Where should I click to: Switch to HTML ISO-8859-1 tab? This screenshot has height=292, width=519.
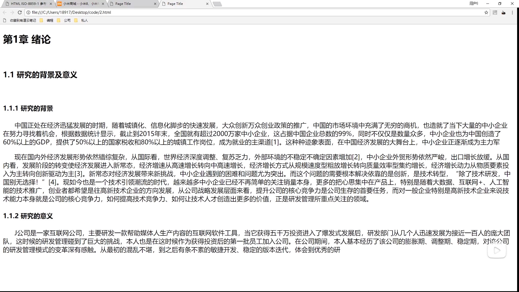click(x=27, y=4)
